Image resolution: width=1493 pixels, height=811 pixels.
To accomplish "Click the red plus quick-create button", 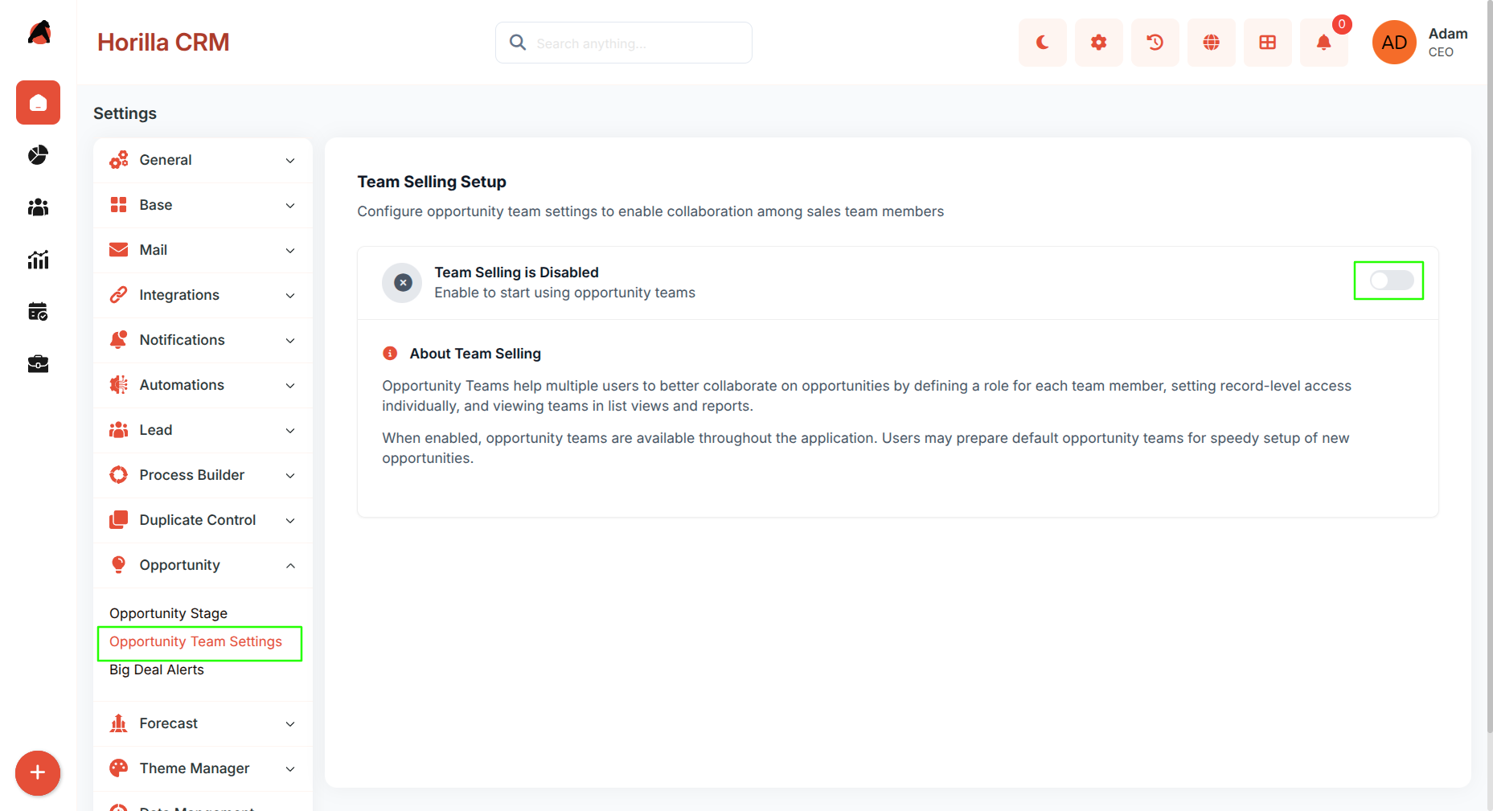I will tap(38, 773).
